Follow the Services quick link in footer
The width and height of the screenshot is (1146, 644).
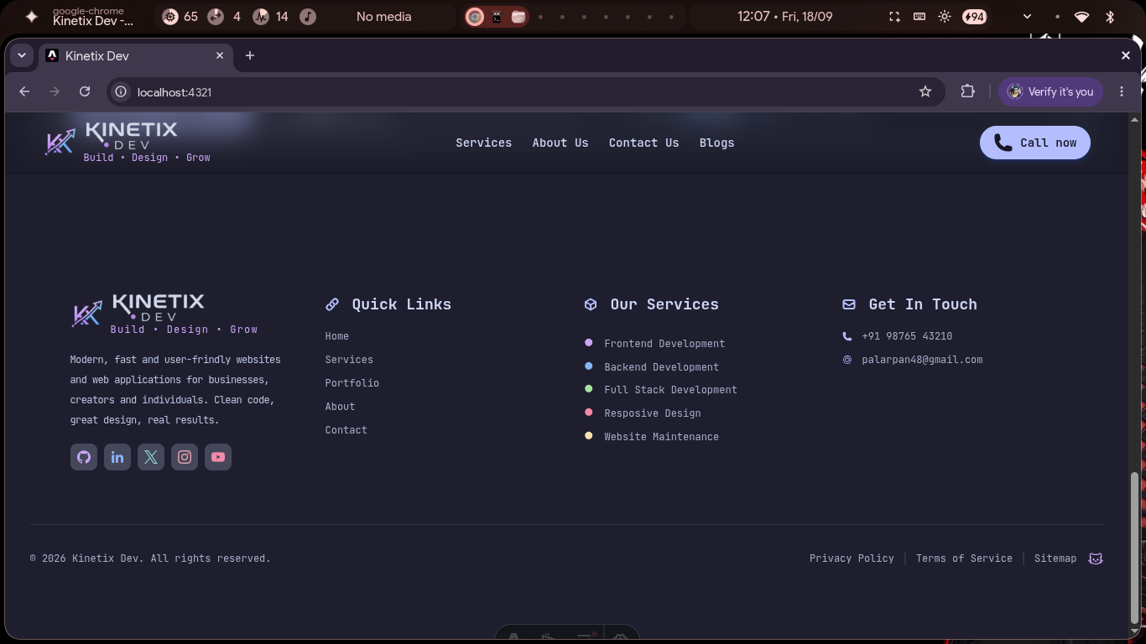(x=349, y=360)
